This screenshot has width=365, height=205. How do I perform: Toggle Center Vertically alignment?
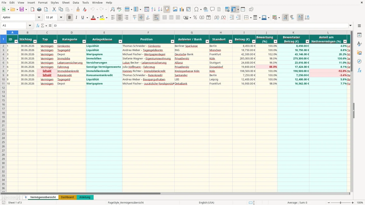(x=141, y=18)
